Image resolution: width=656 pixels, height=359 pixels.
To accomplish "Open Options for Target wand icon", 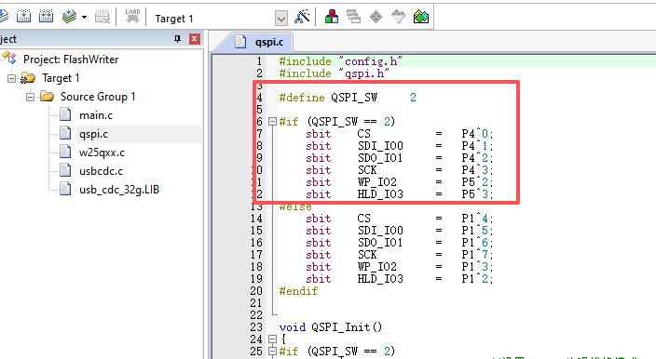I will (x=302, y=17).
